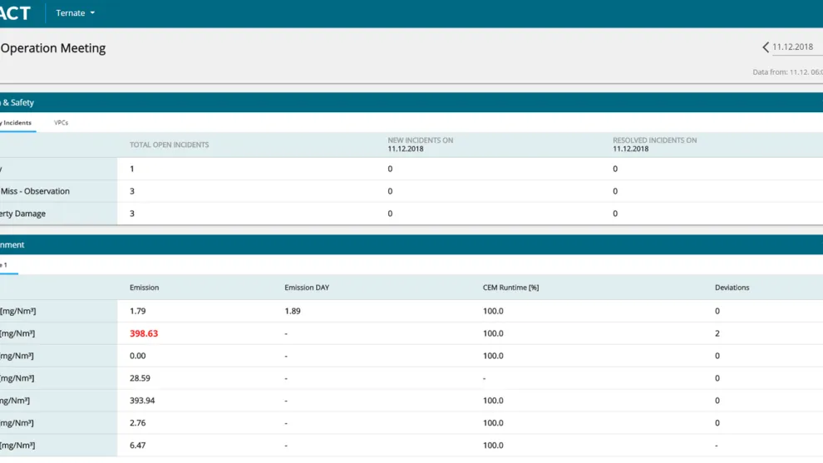The height and width of the screenshot is (463, 823).
Task: Click the red 398.63 emission value
Action: [x=144, y=333]
